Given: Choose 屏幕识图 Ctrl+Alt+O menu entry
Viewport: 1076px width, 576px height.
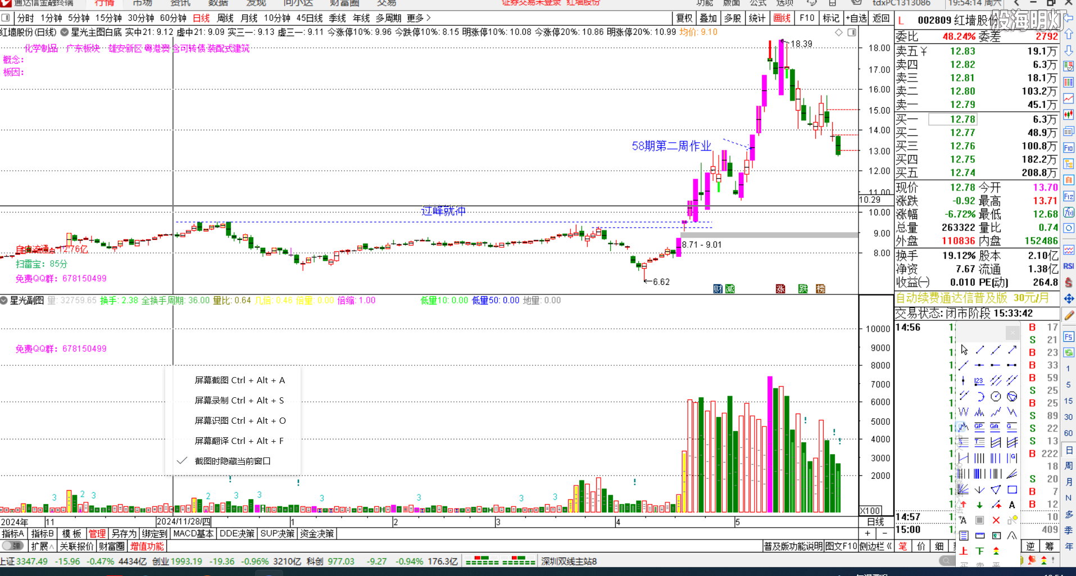Looking at the screenshot, I should tap(240, 420).
